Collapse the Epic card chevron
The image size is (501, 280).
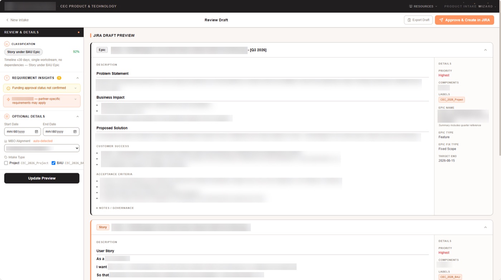point(485,50)
